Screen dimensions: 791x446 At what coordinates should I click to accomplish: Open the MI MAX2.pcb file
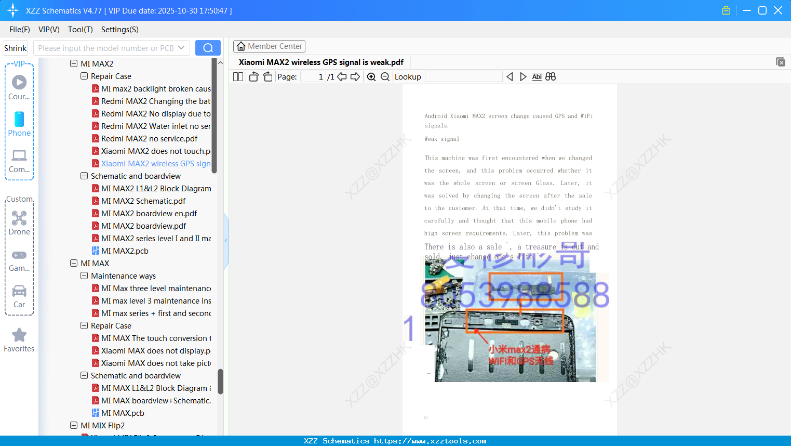coord(120,251)
